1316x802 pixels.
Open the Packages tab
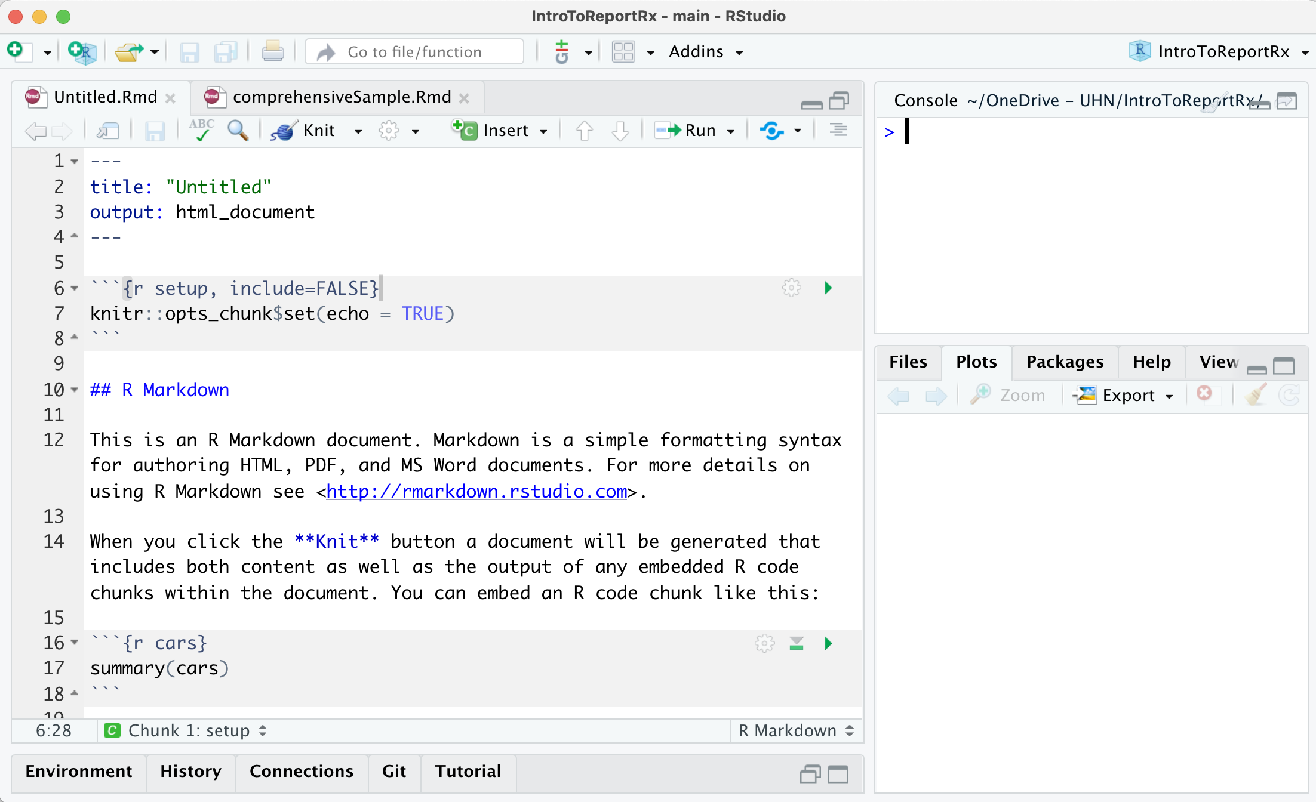[1065, 362]
